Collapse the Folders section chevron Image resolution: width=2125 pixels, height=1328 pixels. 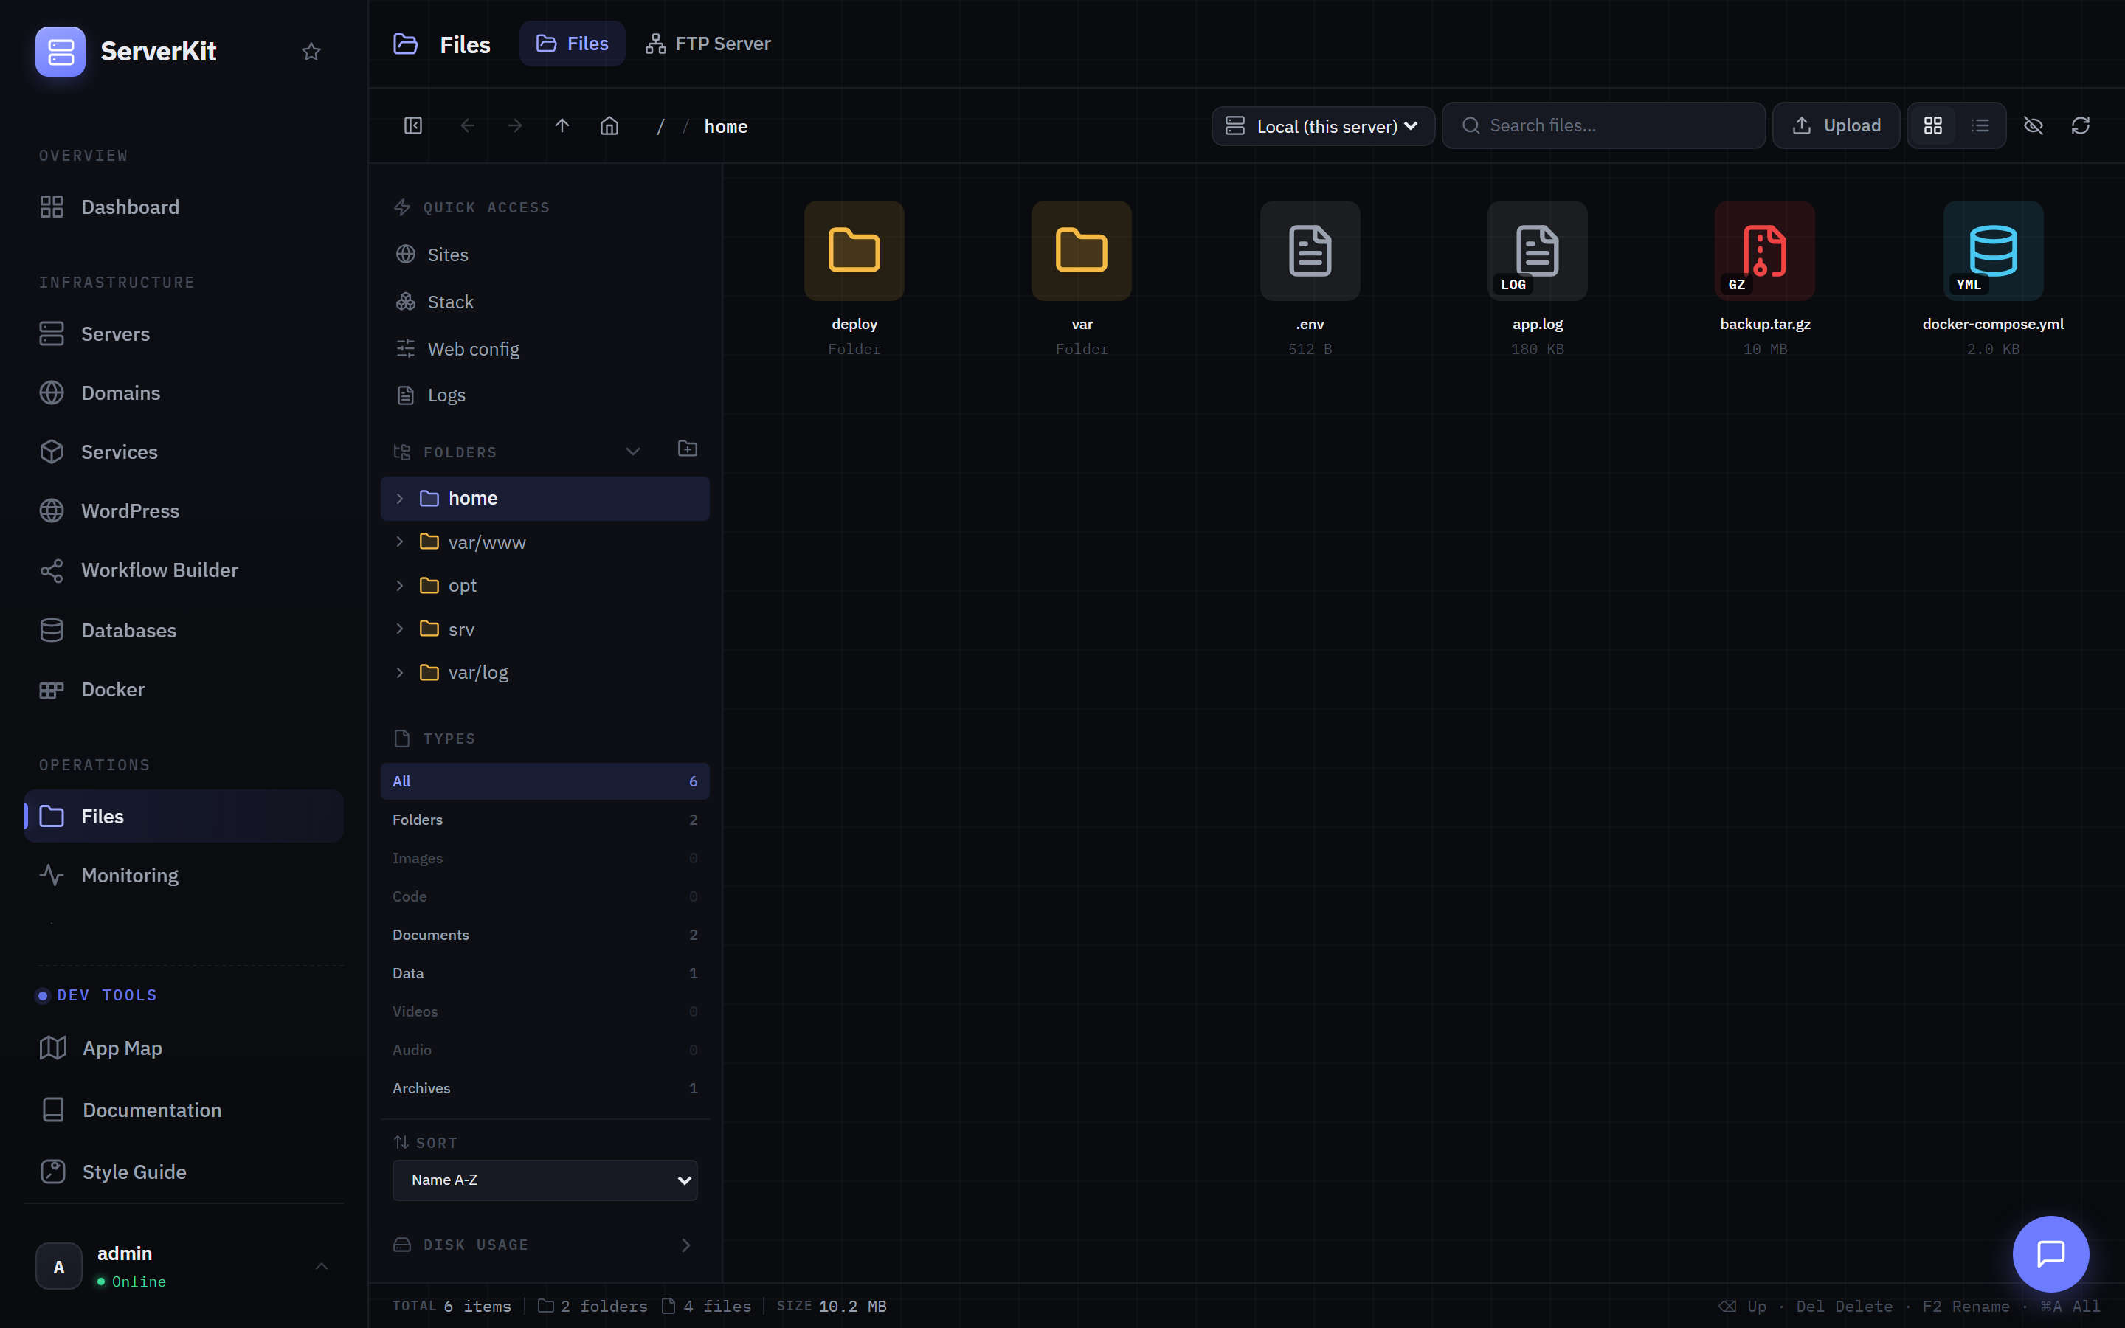tap(632, 452)
